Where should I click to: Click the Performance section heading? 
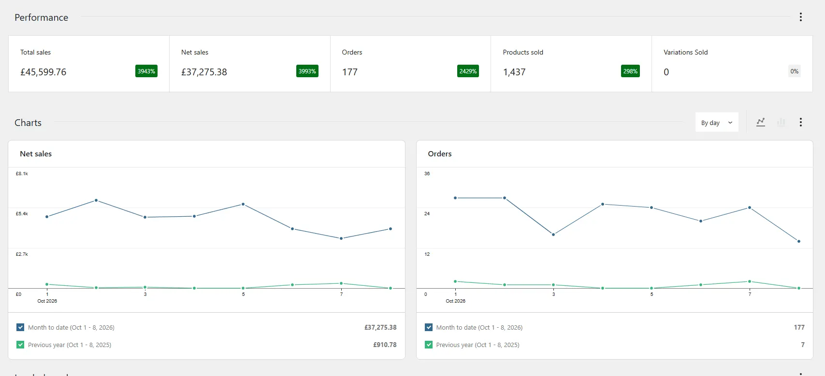click(x=42, y=17)
